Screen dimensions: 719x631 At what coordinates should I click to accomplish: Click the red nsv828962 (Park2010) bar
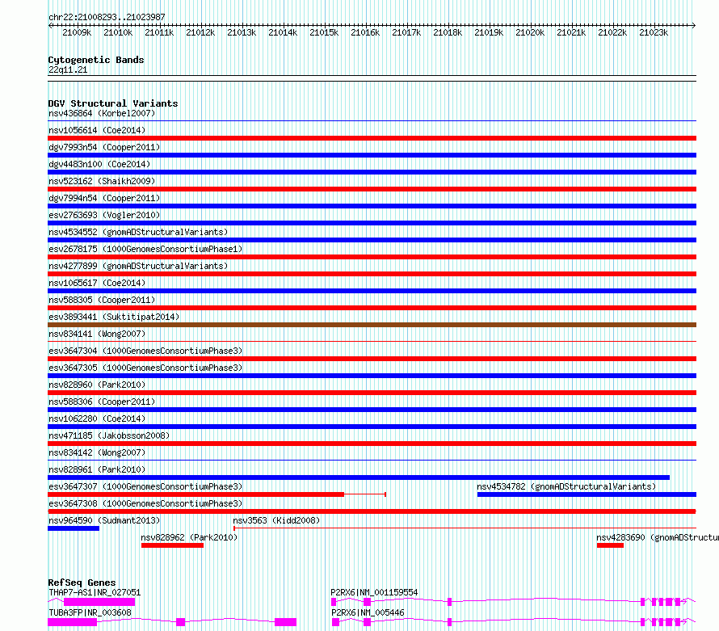[x=172, y=545]
